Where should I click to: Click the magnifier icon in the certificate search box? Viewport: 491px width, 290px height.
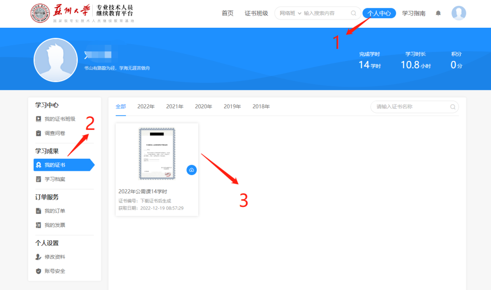[452, 106]
